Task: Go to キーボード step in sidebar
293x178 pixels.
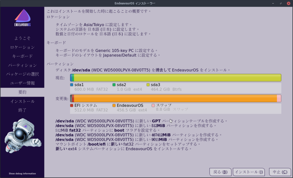Action: [22, 56]
